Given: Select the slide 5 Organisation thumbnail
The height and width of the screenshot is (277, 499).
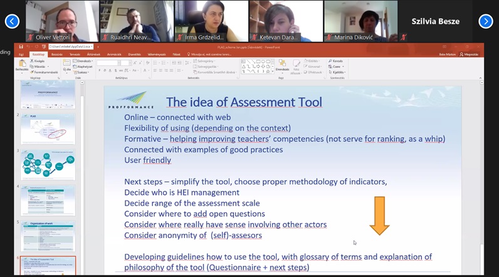Looking at the screenshot, I should click(48, 235).
